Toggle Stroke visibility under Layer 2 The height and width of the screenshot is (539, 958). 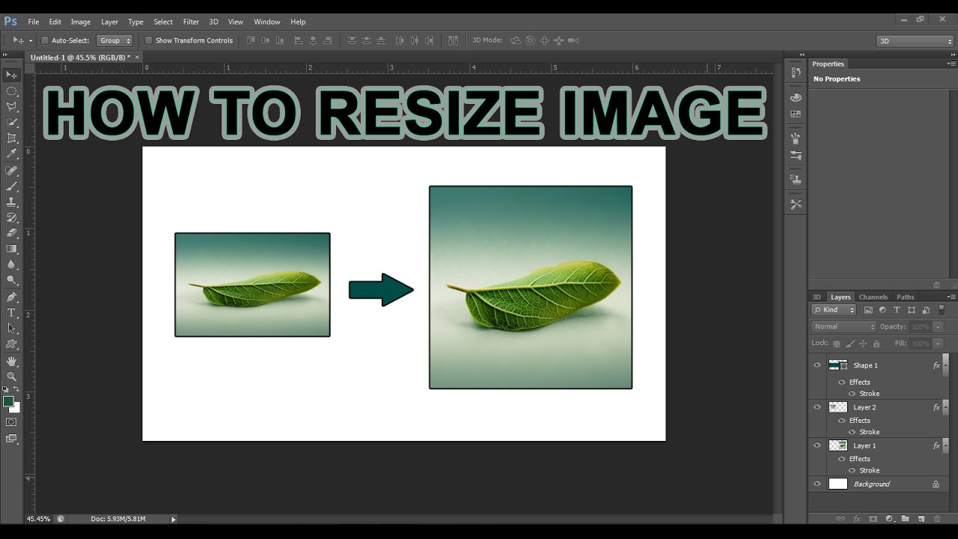coord(852,432)
